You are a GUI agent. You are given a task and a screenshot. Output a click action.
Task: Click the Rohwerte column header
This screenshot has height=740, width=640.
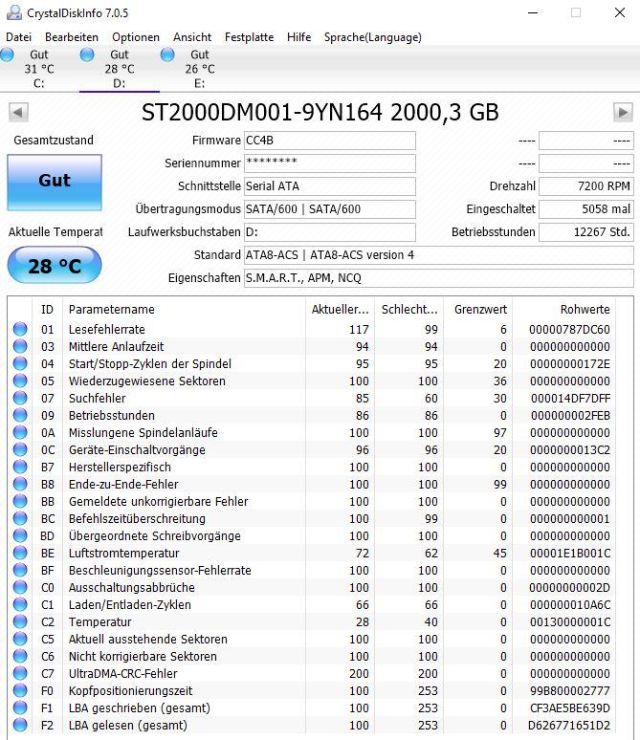564,310
